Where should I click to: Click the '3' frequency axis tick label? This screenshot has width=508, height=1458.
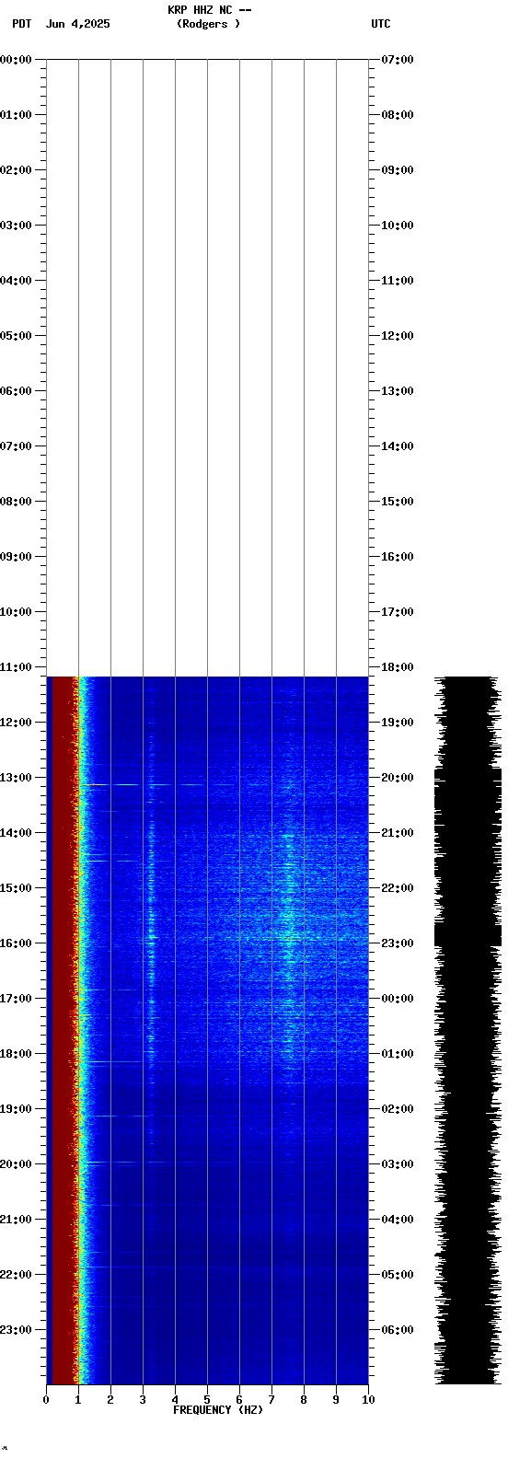tap(143, 1400)
